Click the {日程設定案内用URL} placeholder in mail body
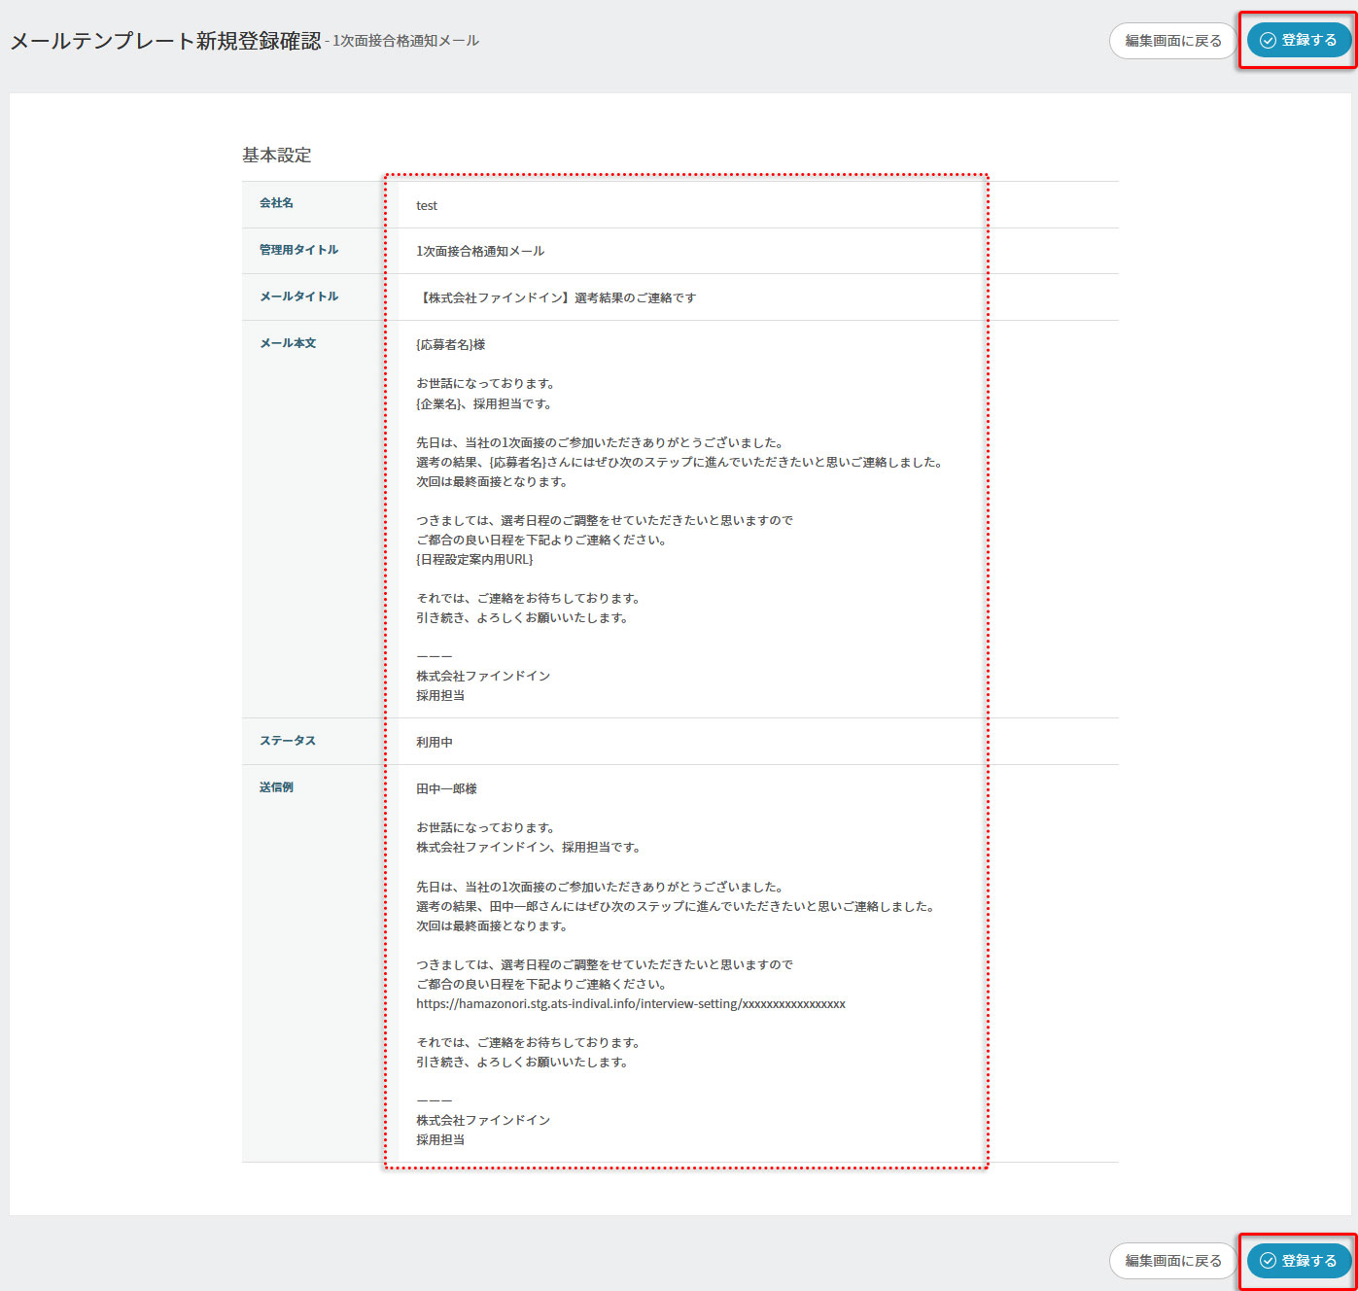Screen dimensions: 1358x1291 pos(474,560)
